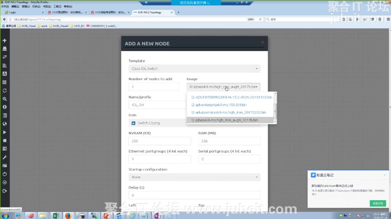The height and width of the screenshot is (219, 391).
Task: Click the Firefox address bar URL
Action: pyautogui.click(x=38, y=19)
